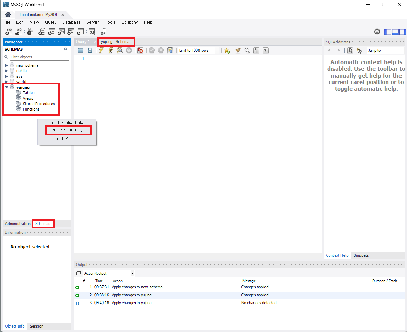Click the editor horizontal scrollbar

tap(118, 256)
